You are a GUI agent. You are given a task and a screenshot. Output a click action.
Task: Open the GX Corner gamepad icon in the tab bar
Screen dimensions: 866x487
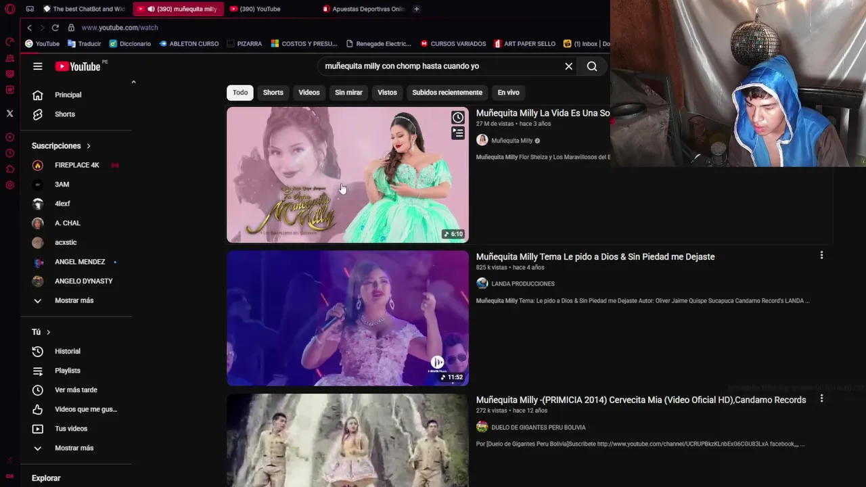pyautogui.click(x=30, y=9)
